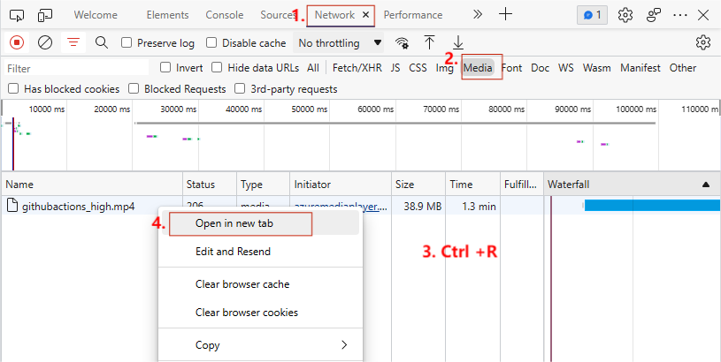
Task: Select the Media filter type
Action: click(478, 68)
